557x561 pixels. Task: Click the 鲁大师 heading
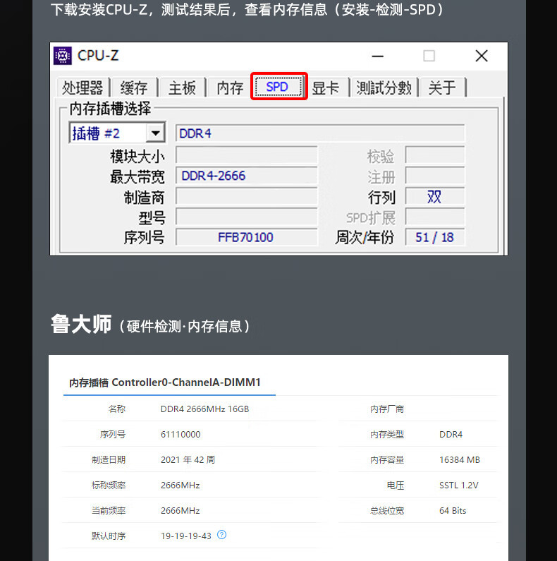pos(81,324)
